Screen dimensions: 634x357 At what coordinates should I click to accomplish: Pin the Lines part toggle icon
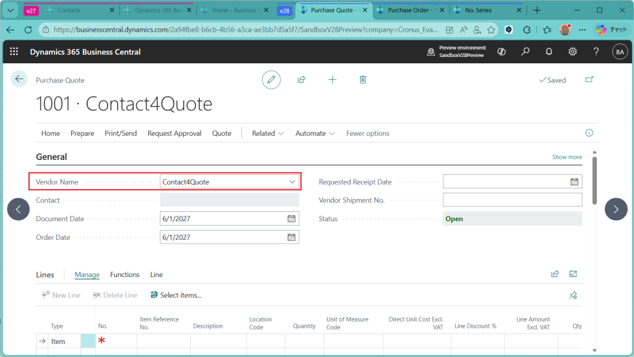(573, 295)
